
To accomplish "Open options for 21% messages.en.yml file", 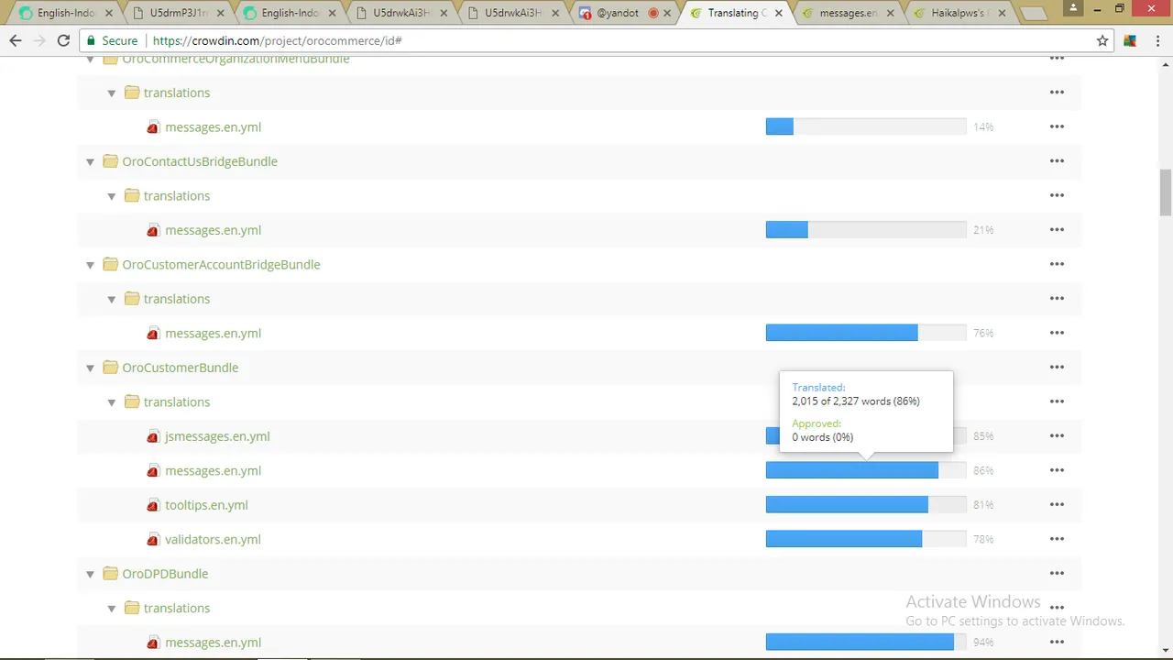I will pos(1057,230).
